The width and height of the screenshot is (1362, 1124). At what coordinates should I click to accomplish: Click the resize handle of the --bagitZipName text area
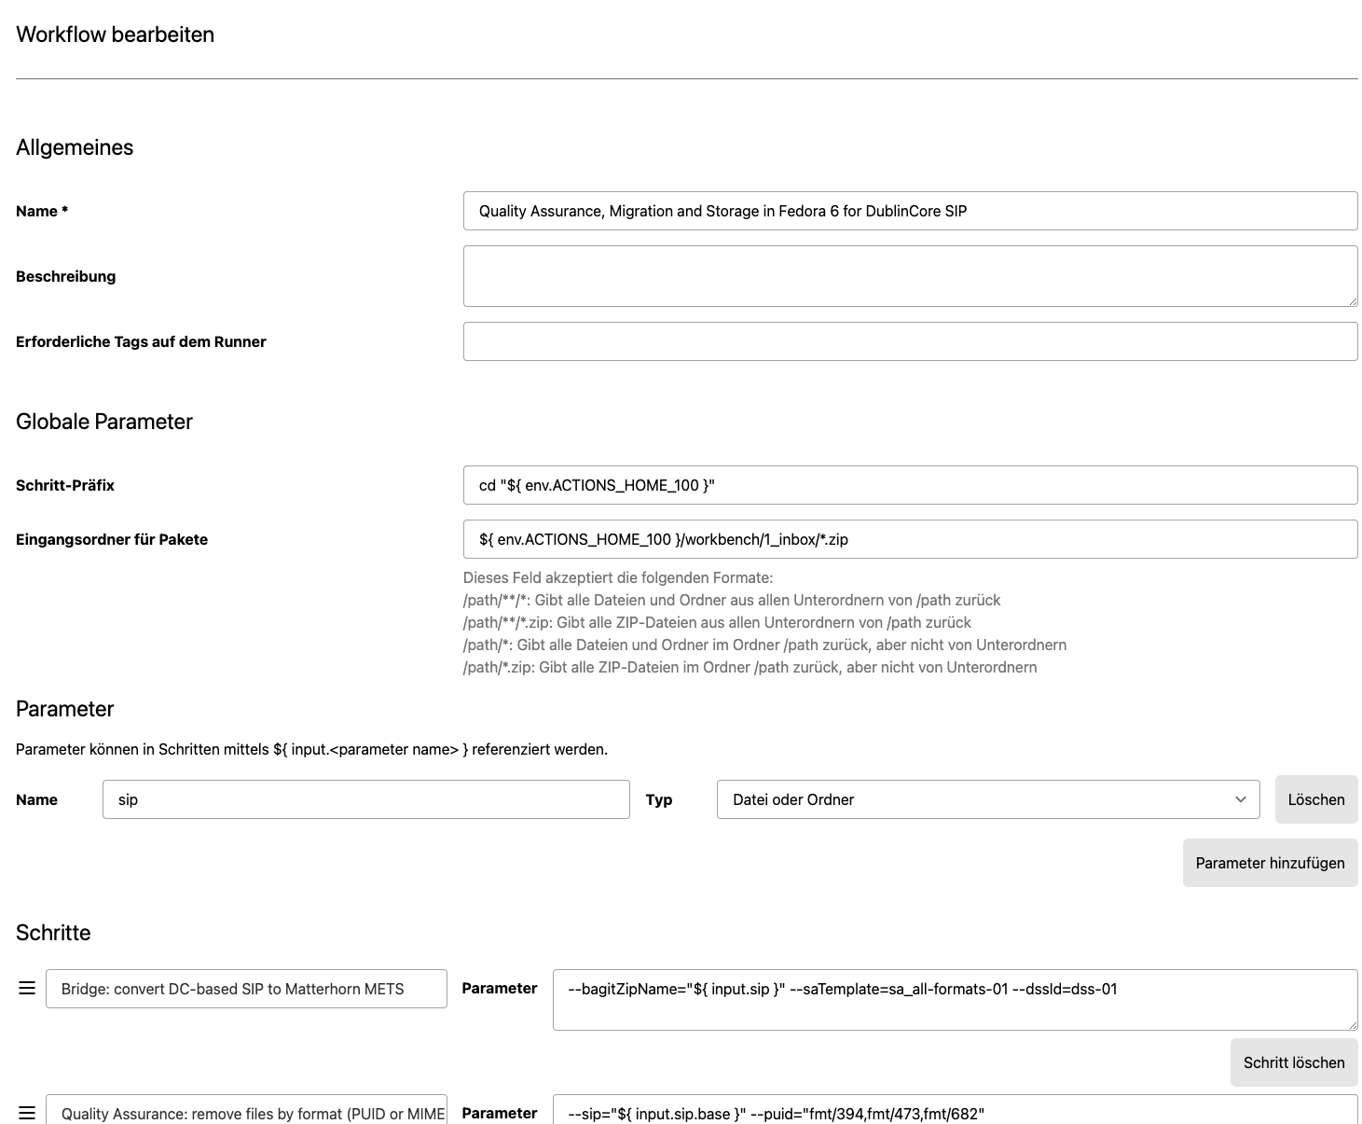click(1352, 1024)
